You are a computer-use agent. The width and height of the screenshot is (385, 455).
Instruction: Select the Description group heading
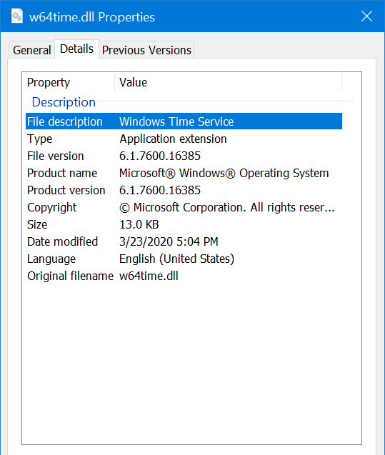pyautogui.click(x=64, y=102)
